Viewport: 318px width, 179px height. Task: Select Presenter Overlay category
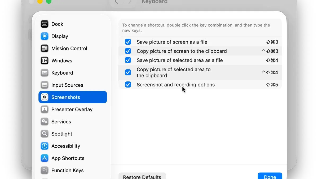click(73, 110)
